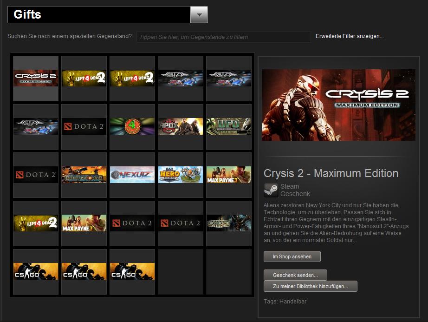This screenshot has height=322, width=428.
Task: Select the middle CS:GO gift
Action: (x=84, y=272)
